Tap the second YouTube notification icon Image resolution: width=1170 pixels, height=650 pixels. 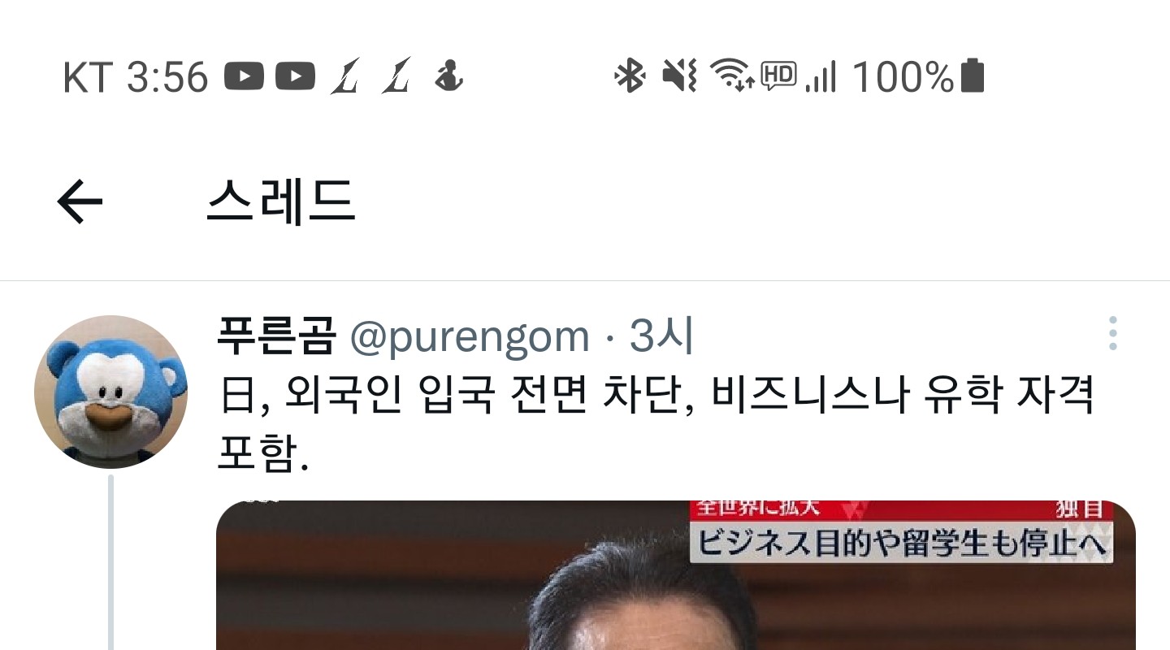pos(295,77)
